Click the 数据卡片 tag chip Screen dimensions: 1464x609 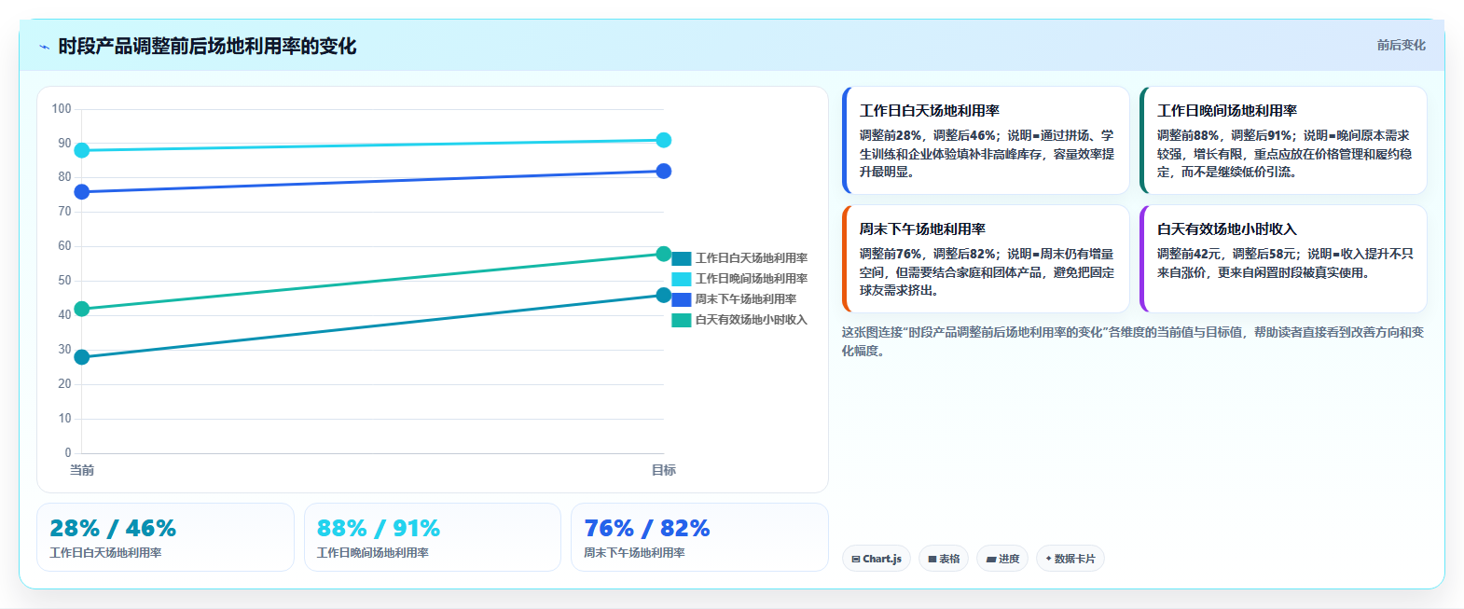pos(1070,559)
